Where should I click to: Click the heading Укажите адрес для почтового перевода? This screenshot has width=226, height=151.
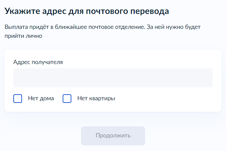(87, 11)
